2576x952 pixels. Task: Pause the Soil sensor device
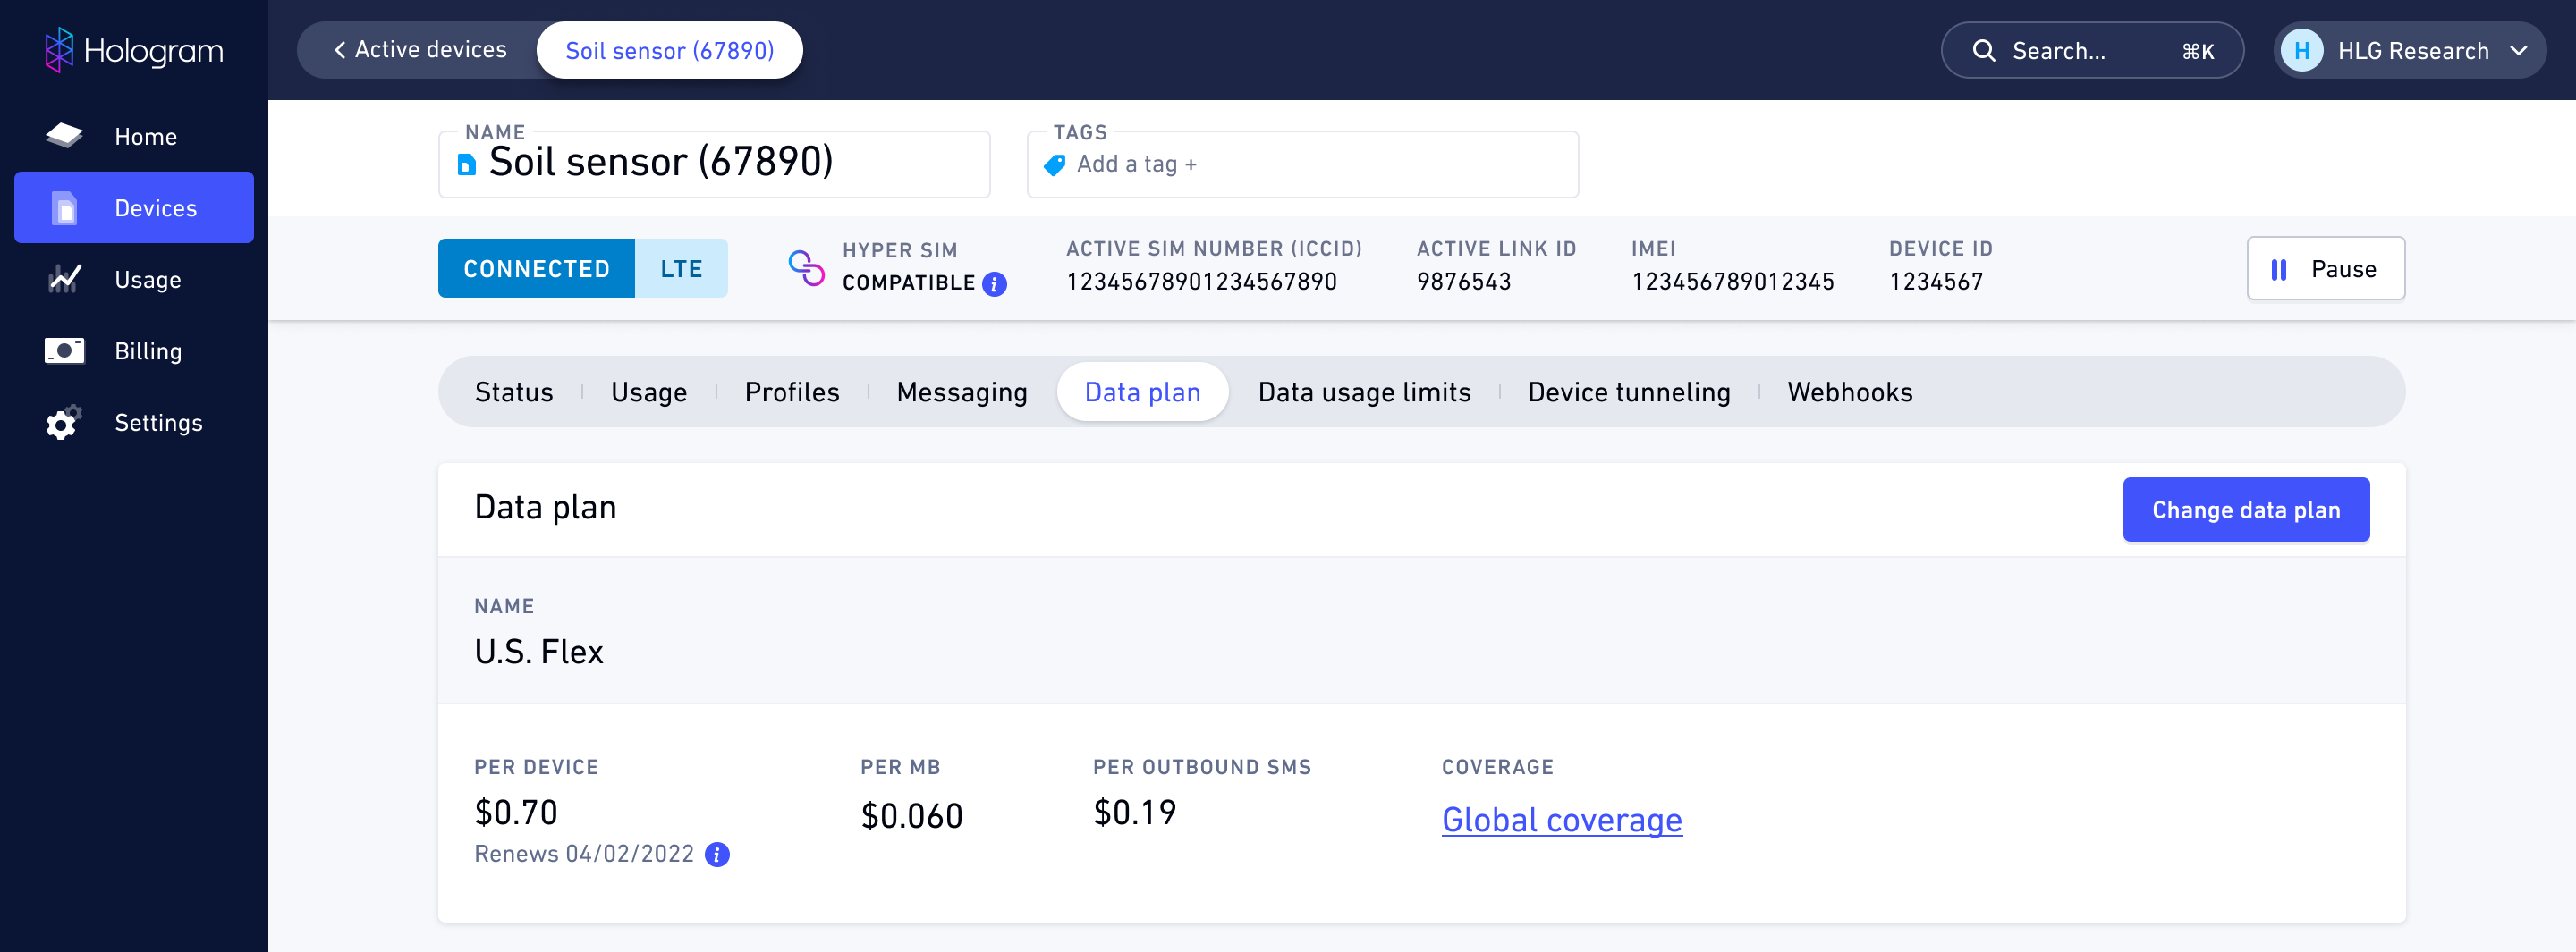(2325, 268)
